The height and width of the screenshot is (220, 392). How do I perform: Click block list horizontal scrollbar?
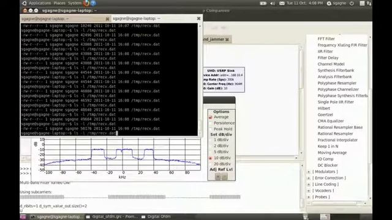pos(336,204)
